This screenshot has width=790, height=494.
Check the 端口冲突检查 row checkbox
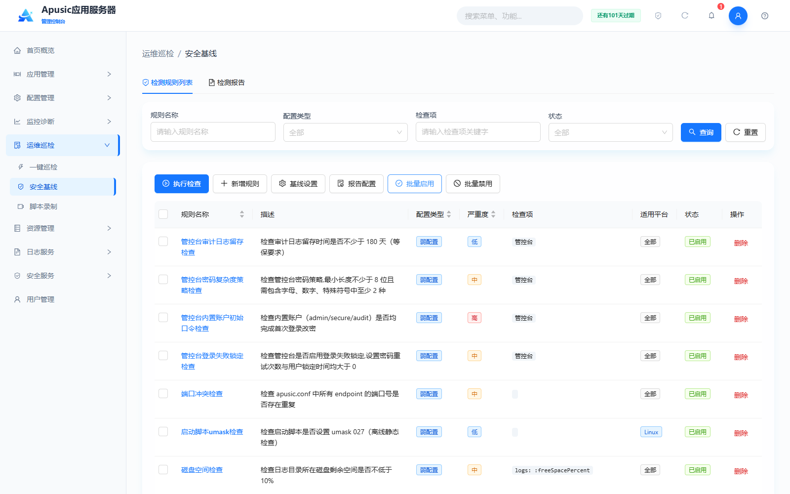coord(163,394)
